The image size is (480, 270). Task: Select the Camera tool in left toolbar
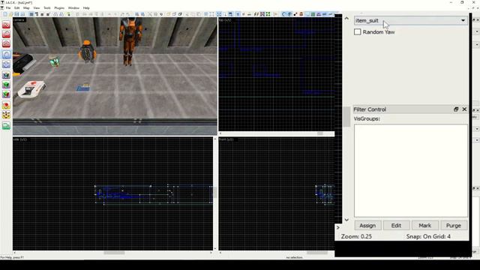pyautogui.click(x=6, y=43)
